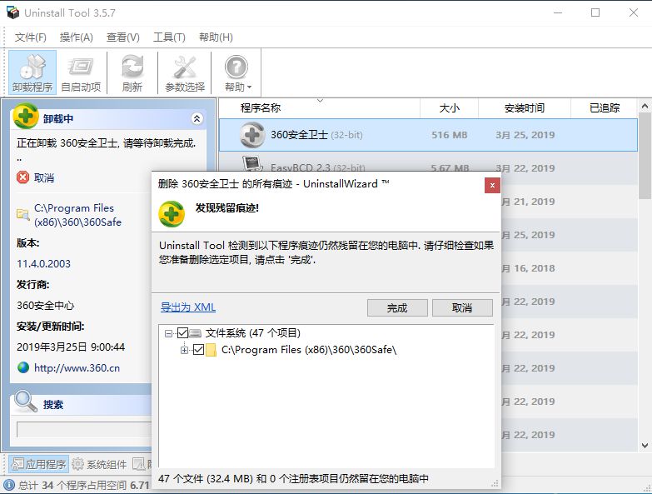Open the 卸载程序 uninstaller toolbar icon

pyautogui.click(x=32, y=72)
